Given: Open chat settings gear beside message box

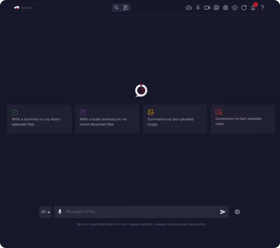Looking at the screenshot, I should [237, 212].
